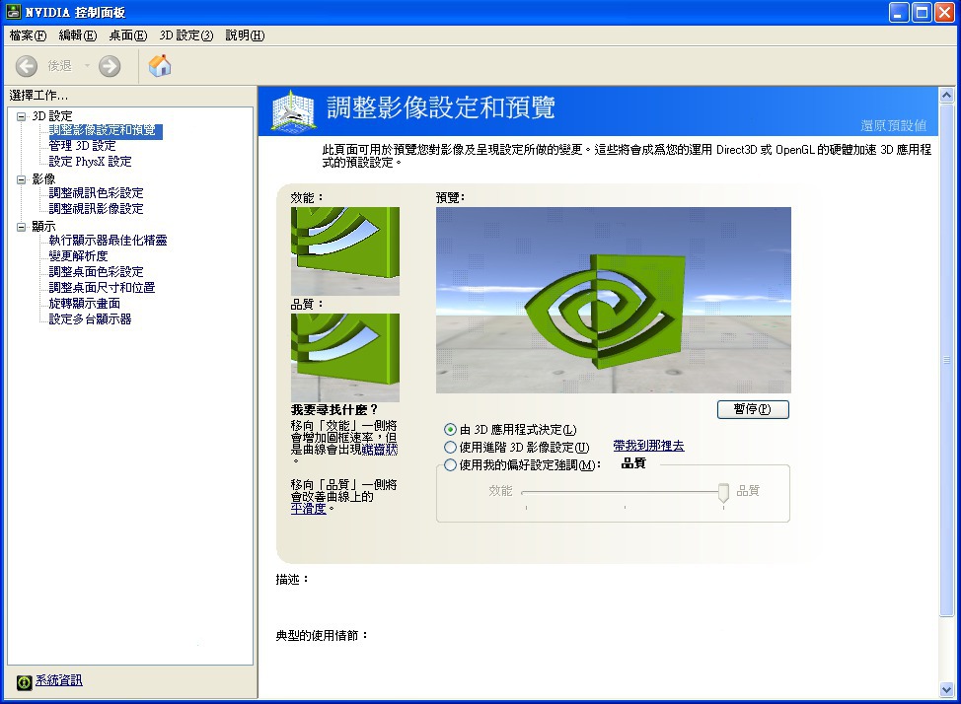Open the 3D 設定 menu

[x=186, y=35]
